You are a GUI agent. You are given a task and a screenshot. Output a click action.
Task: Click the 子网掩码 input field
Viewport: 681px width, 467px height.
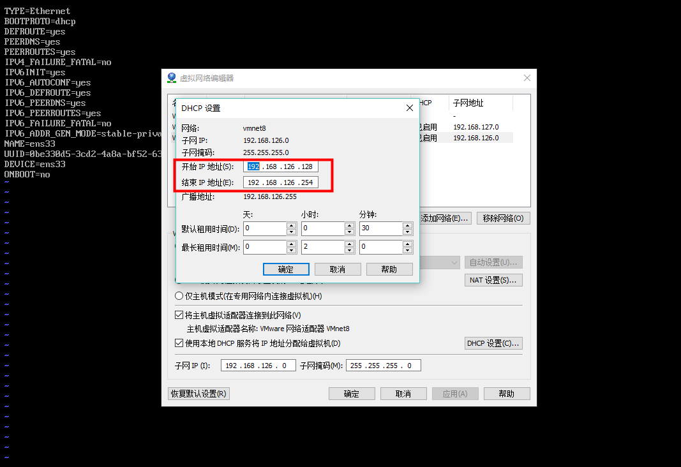click(x=384, y=366)
